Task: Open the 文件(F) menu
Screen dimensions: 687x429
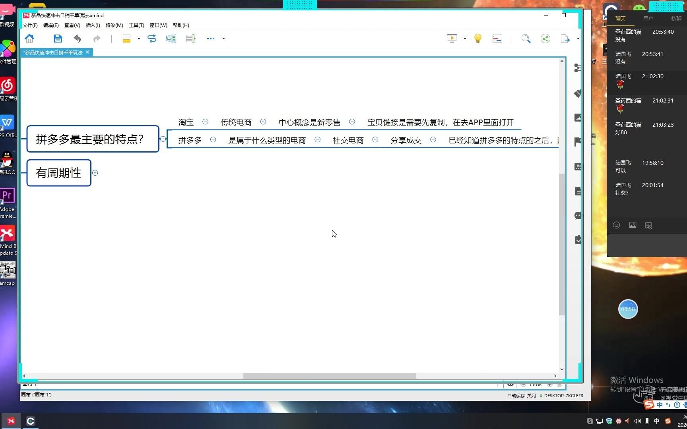Action: (30, 25)
